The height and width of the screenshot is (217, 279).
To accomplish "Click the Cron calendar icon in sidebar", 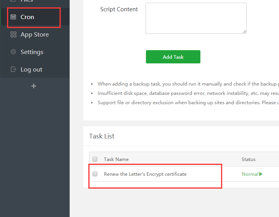I will pyautogui.click(x=13, y=17).
